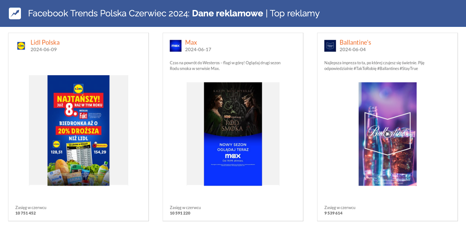Viewport: 466px width, 229px height.
Task: Open the Lidl Polska page link
Action: (x=45, y=43)
